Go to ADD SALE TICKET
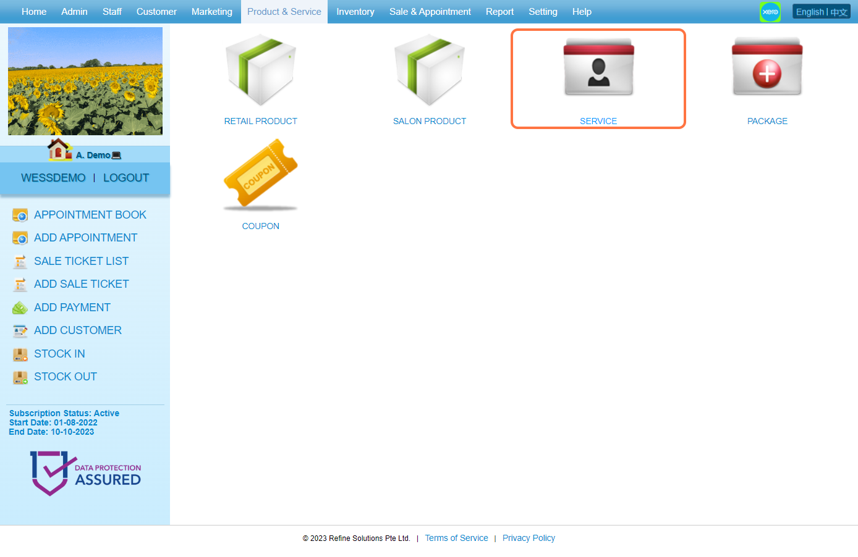 click(x=82, y=284)
